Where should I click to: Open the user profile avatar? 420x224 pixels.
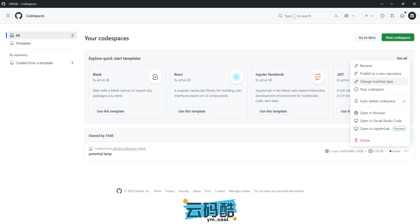coord(412,16)
